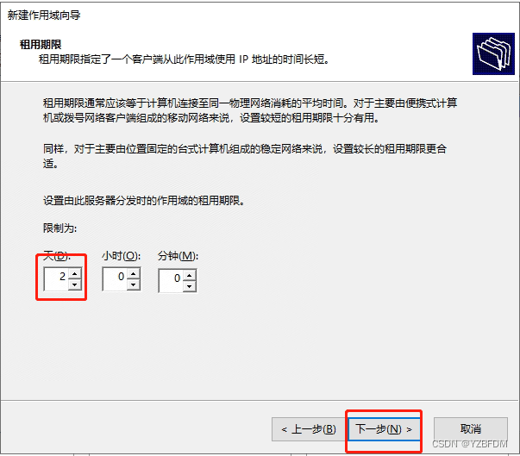Viewport: 520px width, 456px height.
Task: Focus the 天(D) days input field
Action: click(x=56, y=279)
